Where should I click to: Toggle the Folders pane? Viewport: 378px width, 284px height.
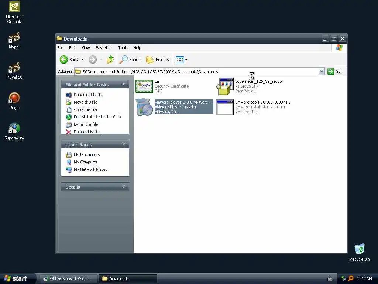[157, 60]
